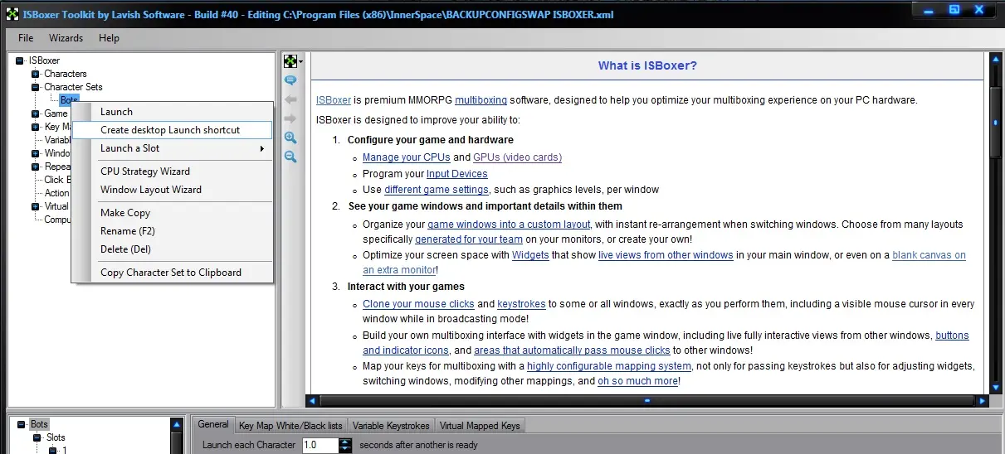Switch to Key Map White/Black lists tab

pyautogui.click(x=290, y=426)
